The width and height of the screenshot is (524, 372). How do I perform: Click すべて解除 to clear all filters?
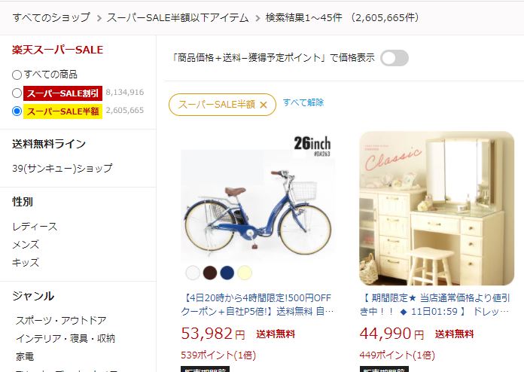coord(303,102)
